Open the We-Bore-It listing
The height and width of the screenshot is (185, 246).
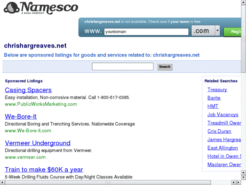coord(21,116)
